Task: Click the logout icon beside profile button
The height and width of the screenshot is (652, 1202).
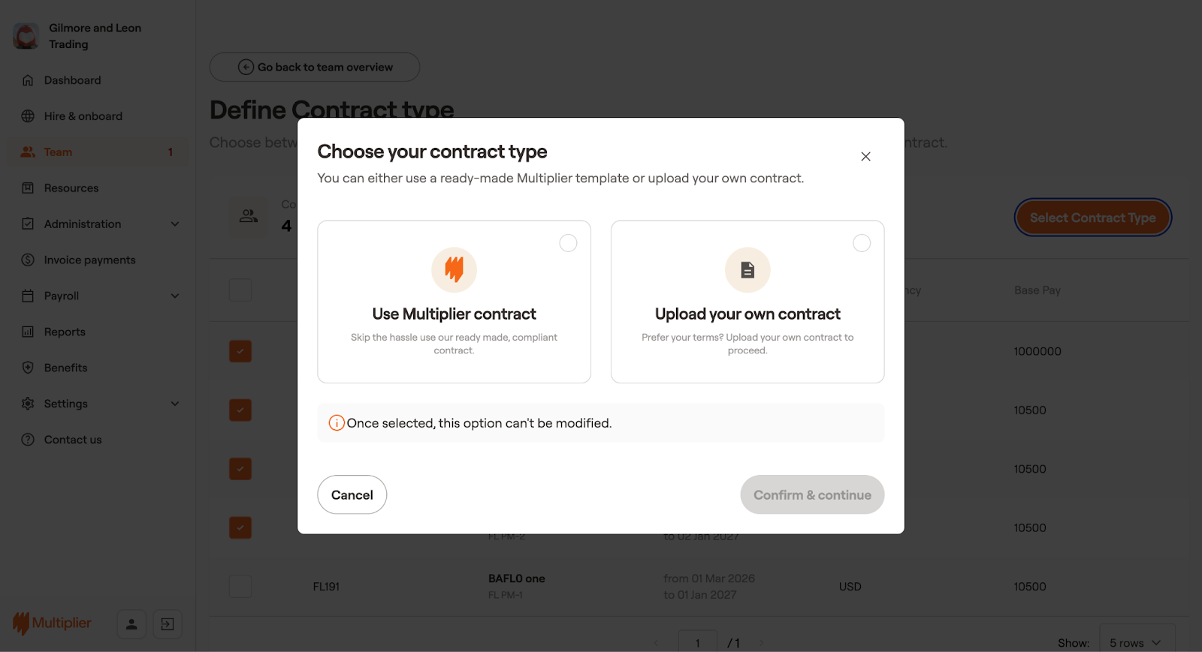Action: (168, 624)
